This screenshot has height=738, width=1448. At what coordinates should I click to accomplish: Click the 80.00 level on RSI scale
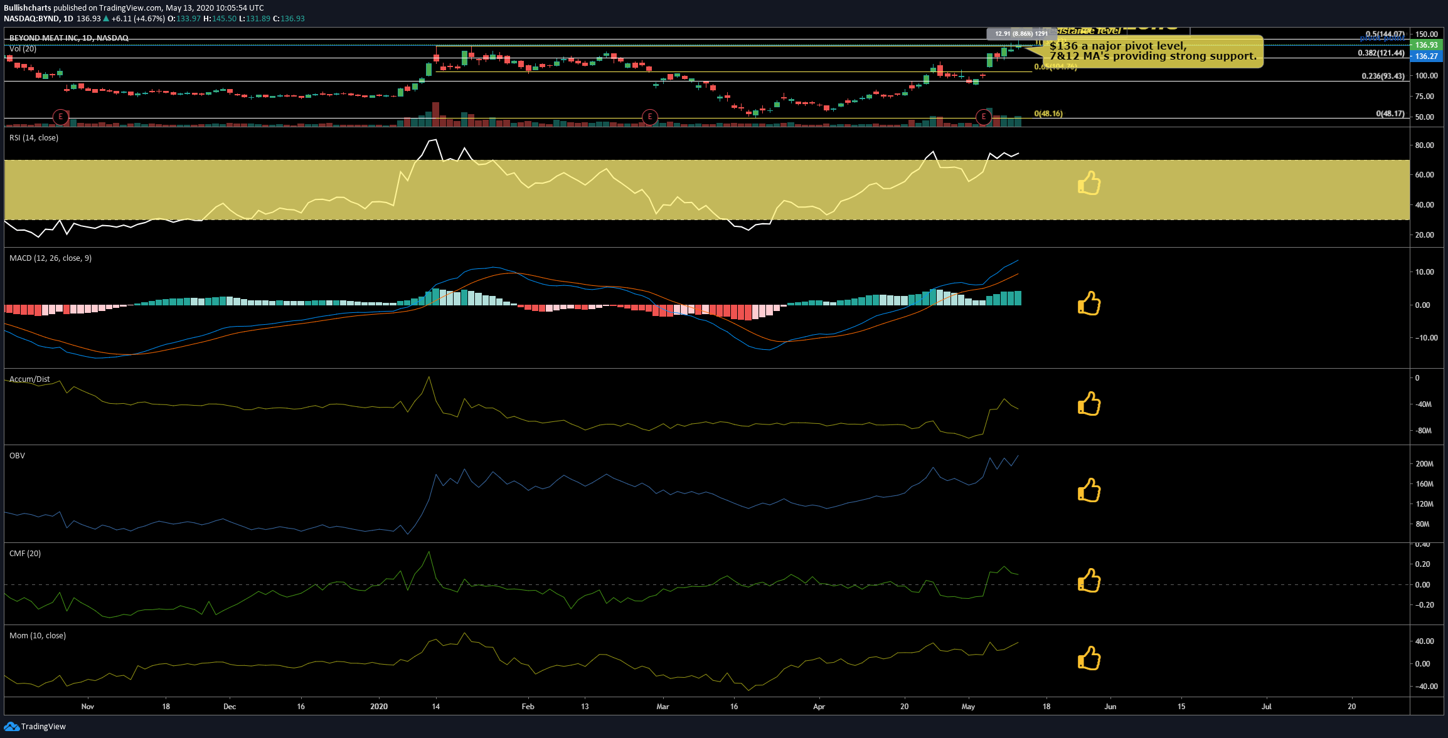pos(1424,145)
